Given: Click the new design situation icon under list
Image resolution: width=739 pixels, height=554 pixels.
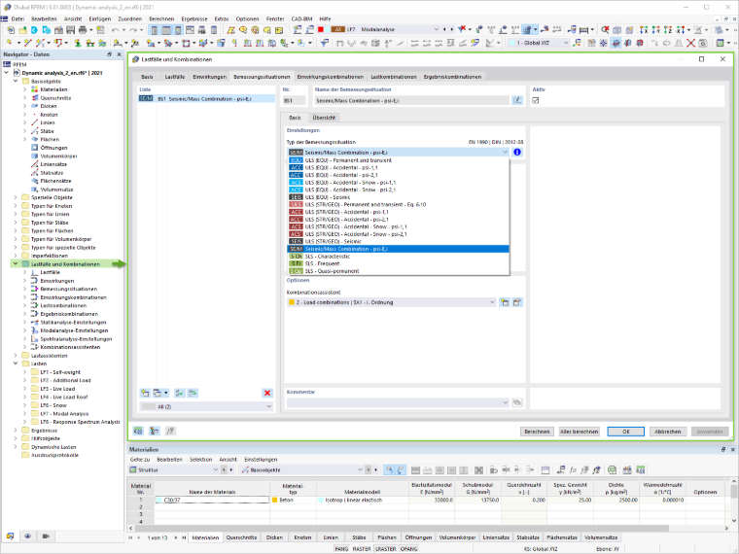Looking at the screenshot, I should pyautogui.click(x=145, y=393).
